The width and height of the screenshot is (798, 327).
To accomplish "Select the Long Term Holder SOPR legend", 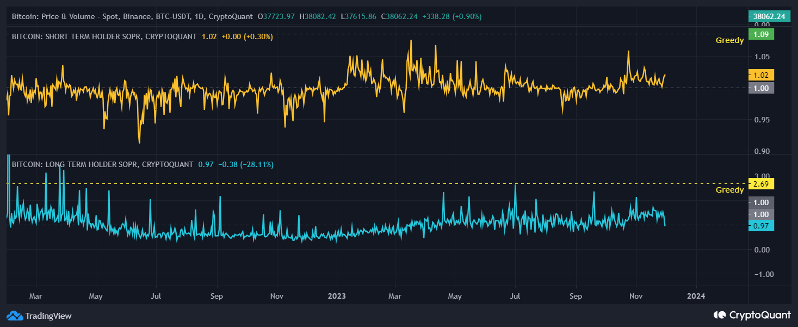I will coord(101,164).
